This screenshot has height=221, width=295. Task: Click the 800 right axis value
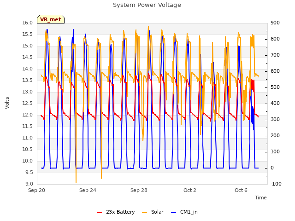pyautogui.click(x=275, y=39)
